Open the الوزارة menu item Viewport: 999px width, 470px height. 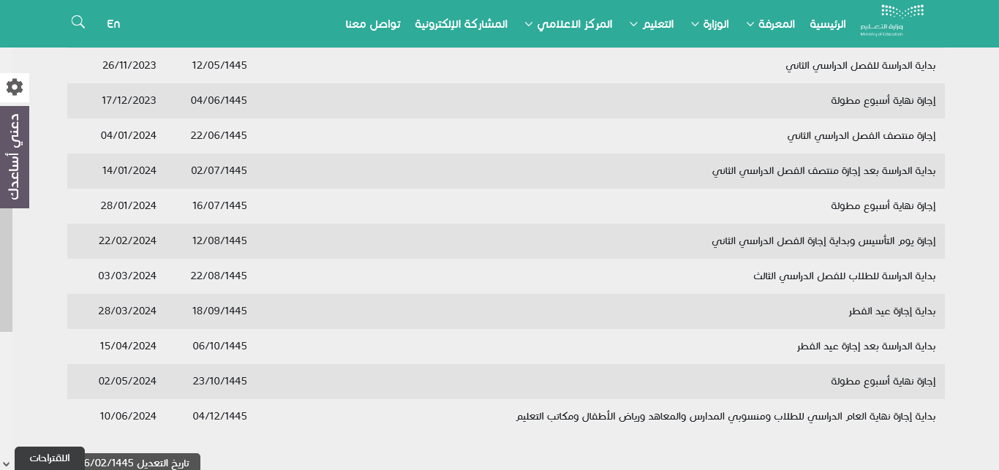[x=716, y=24]
